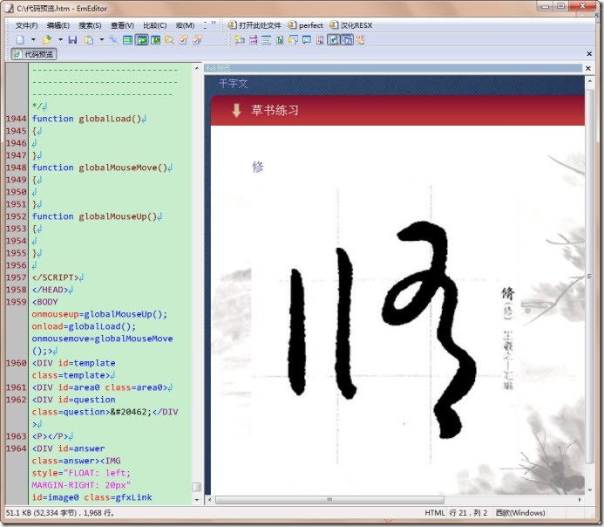
Task: Open the 编辑(E) menu
Action: tap(58, 25)
